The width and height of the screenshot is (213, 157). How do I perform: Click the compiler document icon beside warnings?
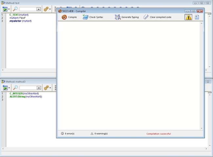[197, 17]
